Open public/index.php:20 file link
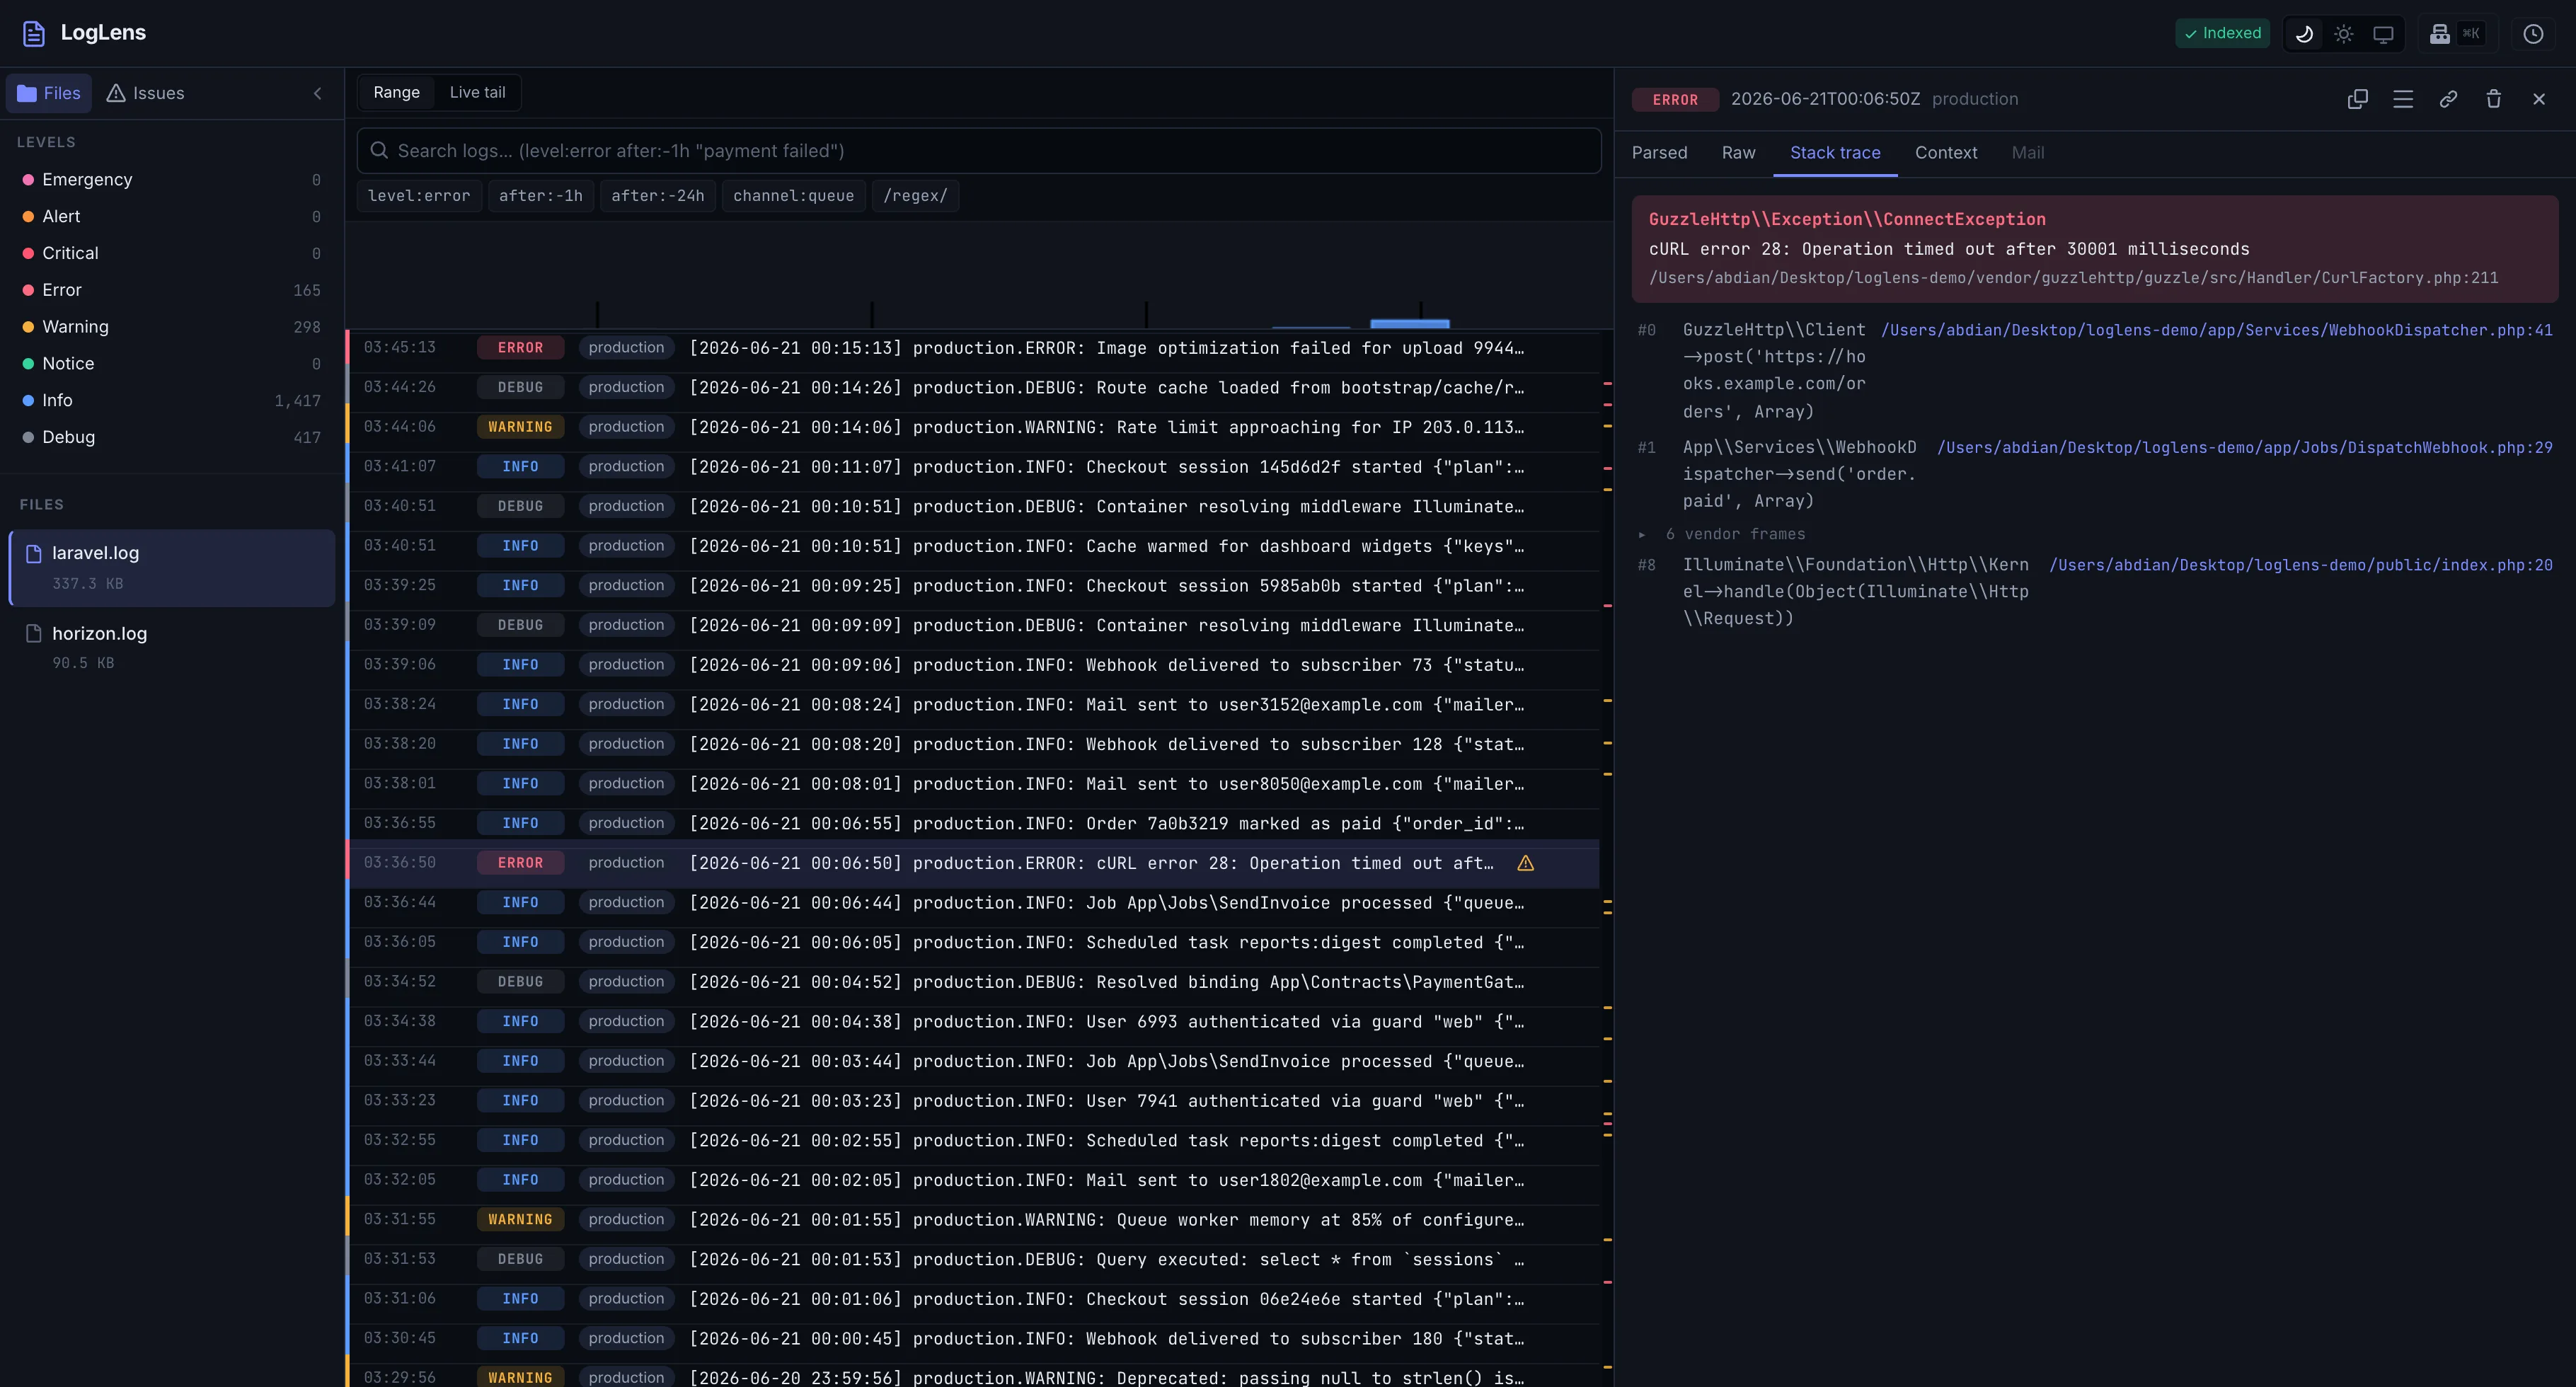 2300,565
